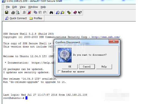
Task: Click the 'Do you want to disconnect?' message
Action: 90,55
